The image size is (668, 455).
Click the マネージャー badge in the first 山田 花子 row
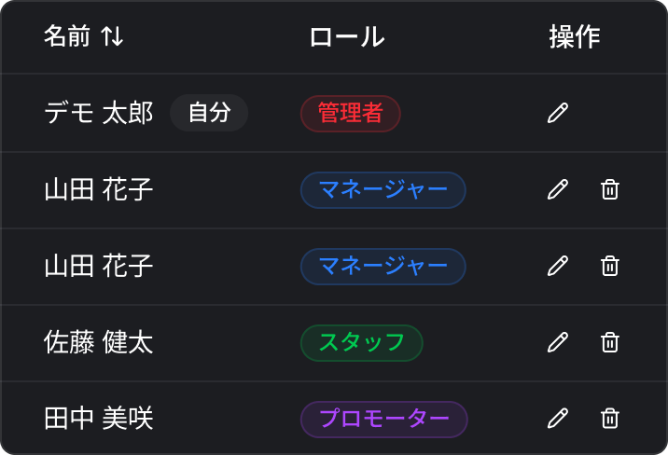(383, 190)
